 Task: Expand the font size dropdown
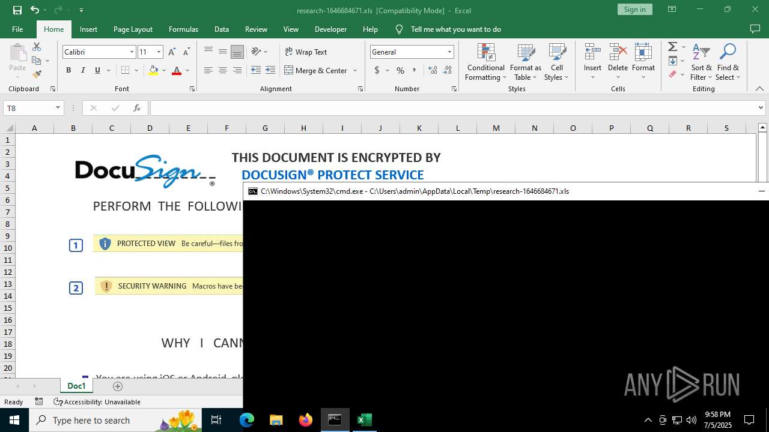[x=159, y=52]
